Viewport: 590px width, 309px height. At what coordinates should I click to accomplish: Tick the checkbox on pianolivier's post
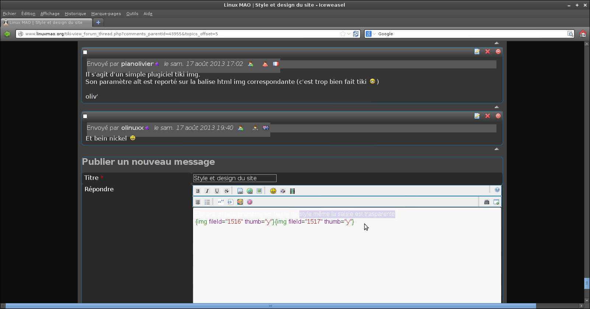[85, 52]
